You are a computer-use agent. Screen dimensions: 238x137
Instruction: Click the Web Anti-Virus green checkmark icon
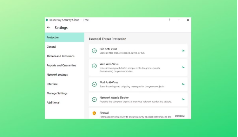click(94, 66)
